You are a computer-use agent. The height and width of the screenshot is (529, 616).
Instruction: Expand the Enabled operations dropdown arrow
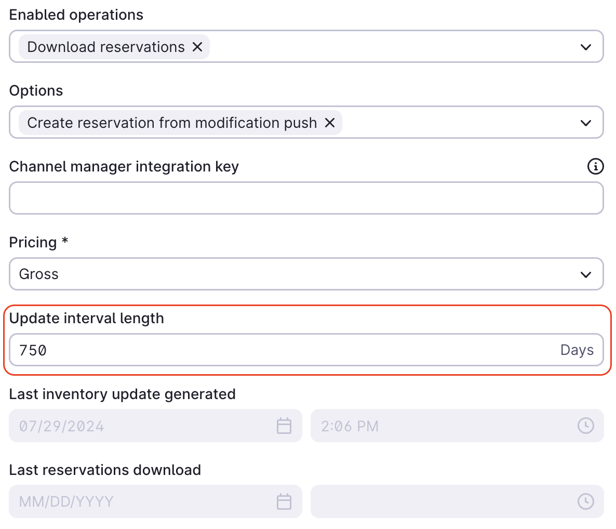586,47
